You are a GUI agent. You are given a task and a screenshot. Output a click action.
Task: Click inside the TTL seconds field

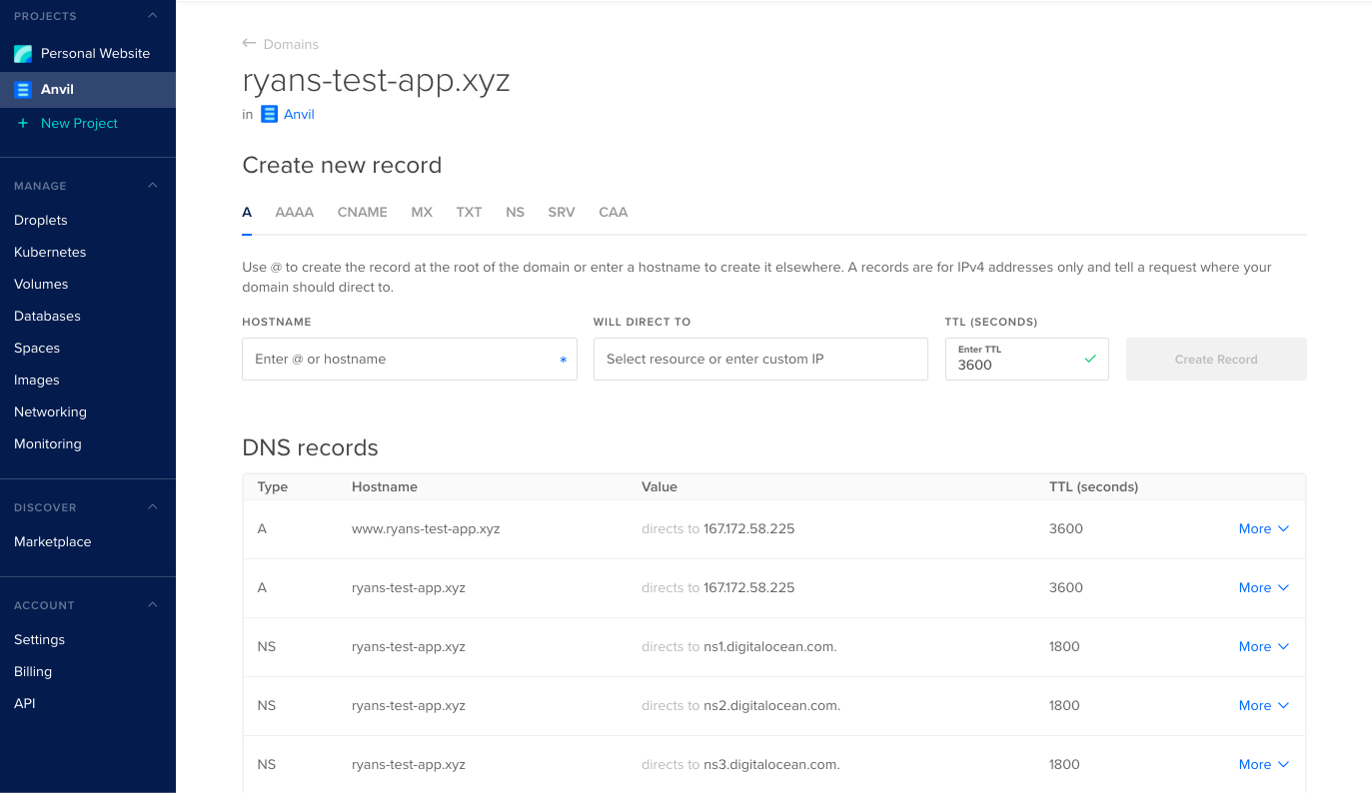[x=1009, y=366]
